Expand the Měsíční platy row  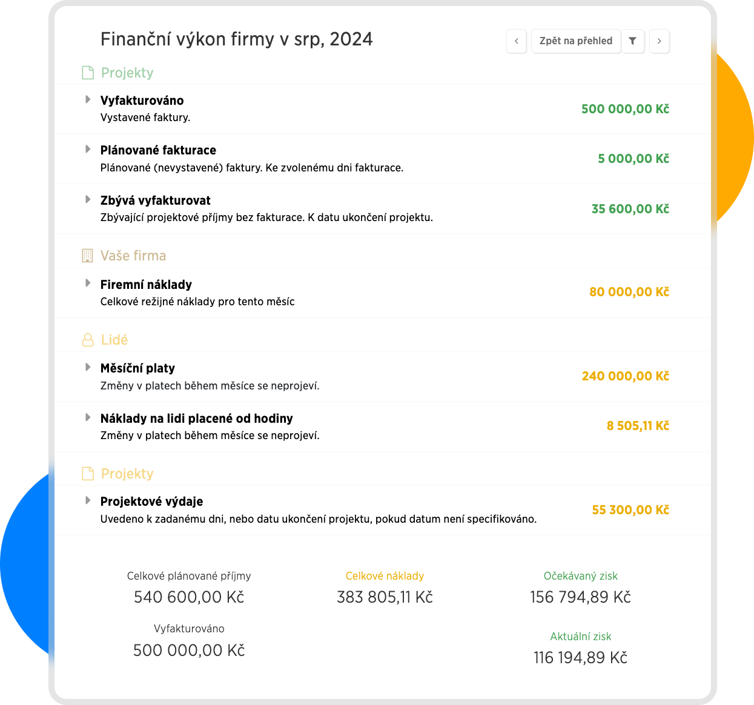point(88,367)
